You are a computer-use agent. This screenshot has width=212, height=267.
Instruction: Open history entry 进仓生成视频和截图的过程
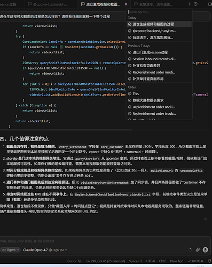pos(159,24)
